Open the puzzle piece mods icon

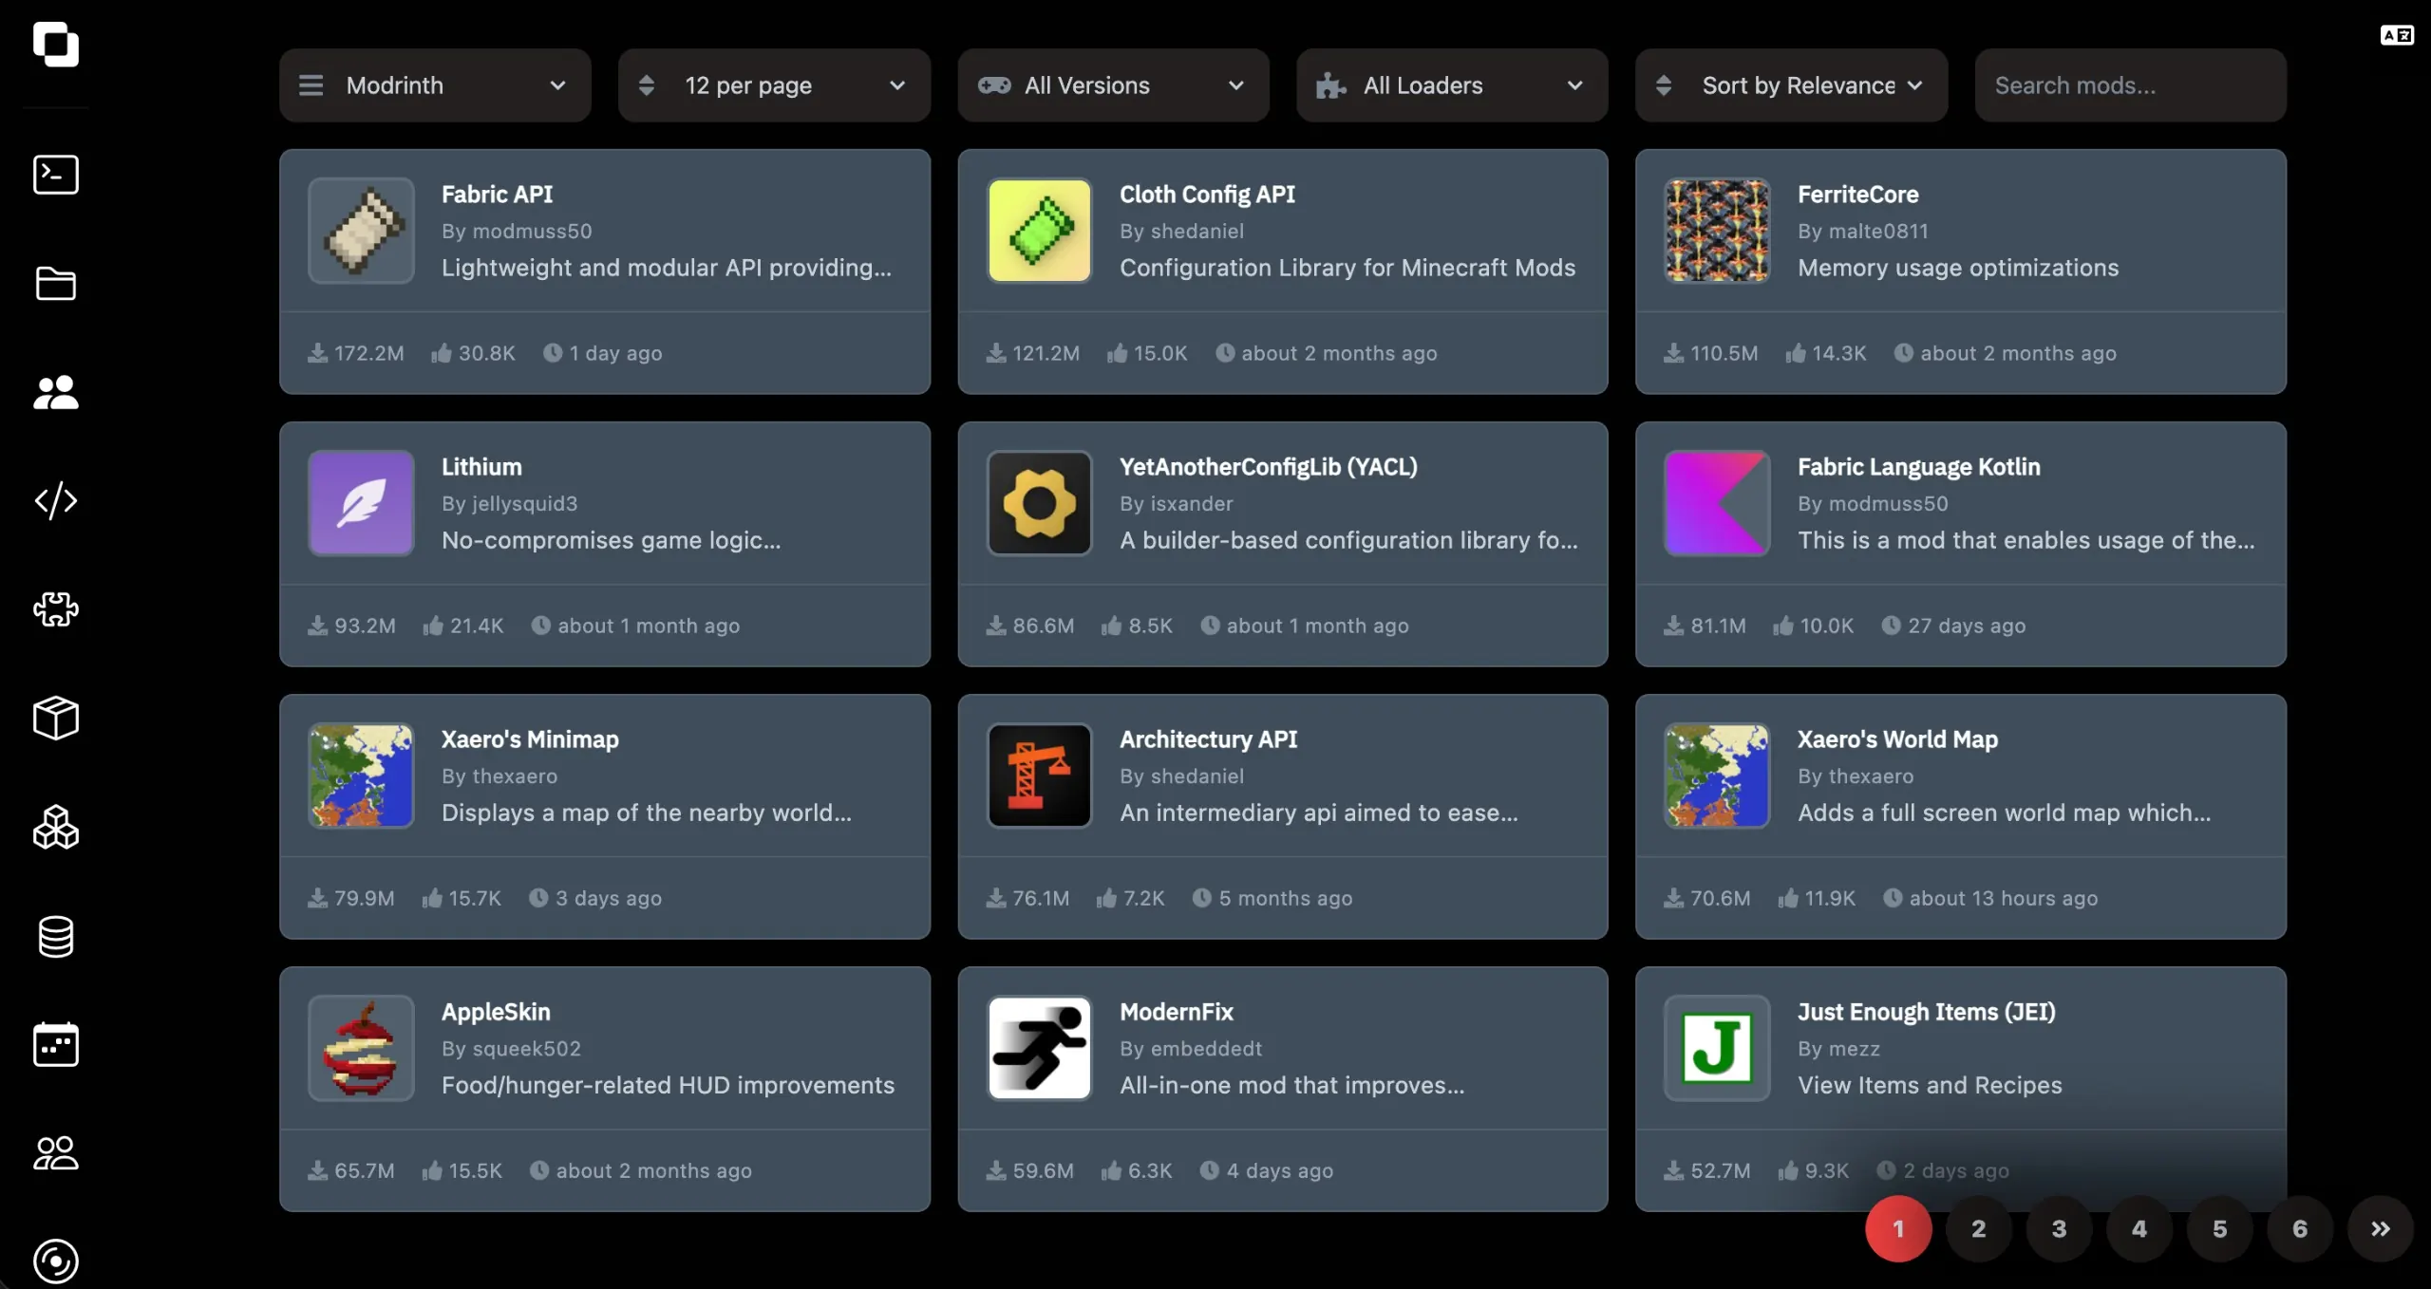(x=55, y=609)
